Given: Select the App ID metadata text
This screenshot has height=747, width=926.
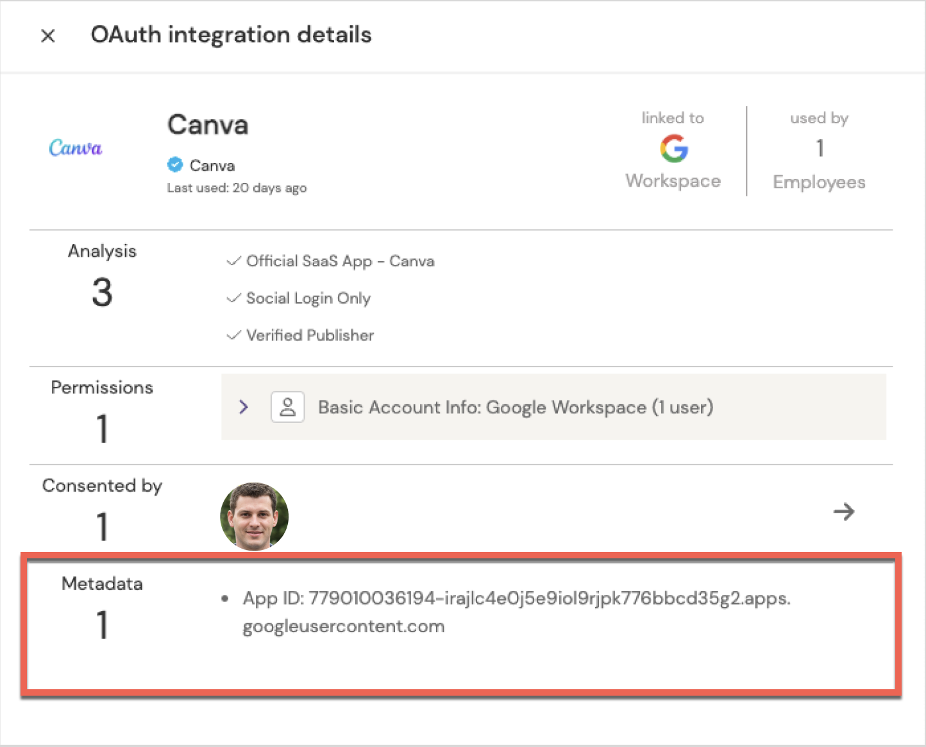Looking at the screenshot, I should (x=516, y=599).
